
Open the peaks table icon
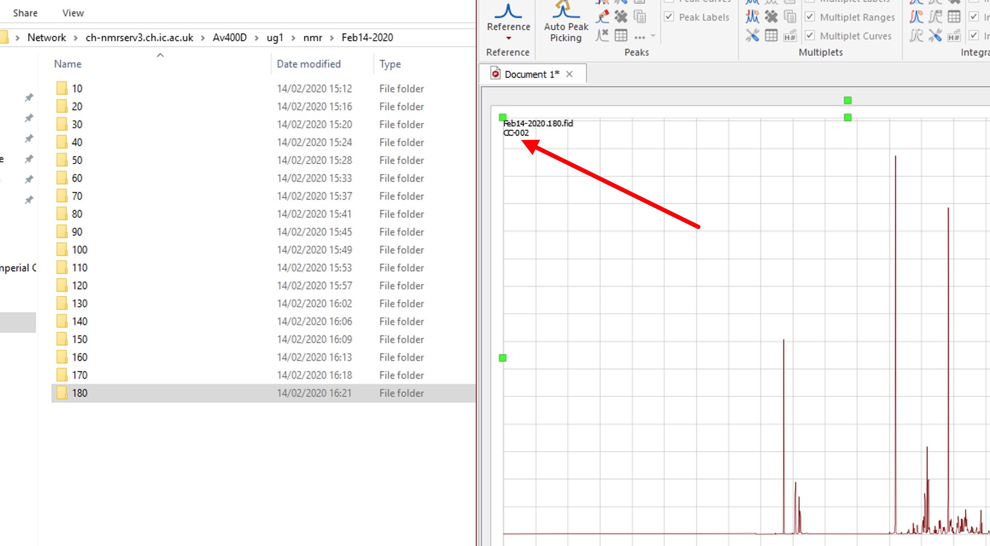621,35
